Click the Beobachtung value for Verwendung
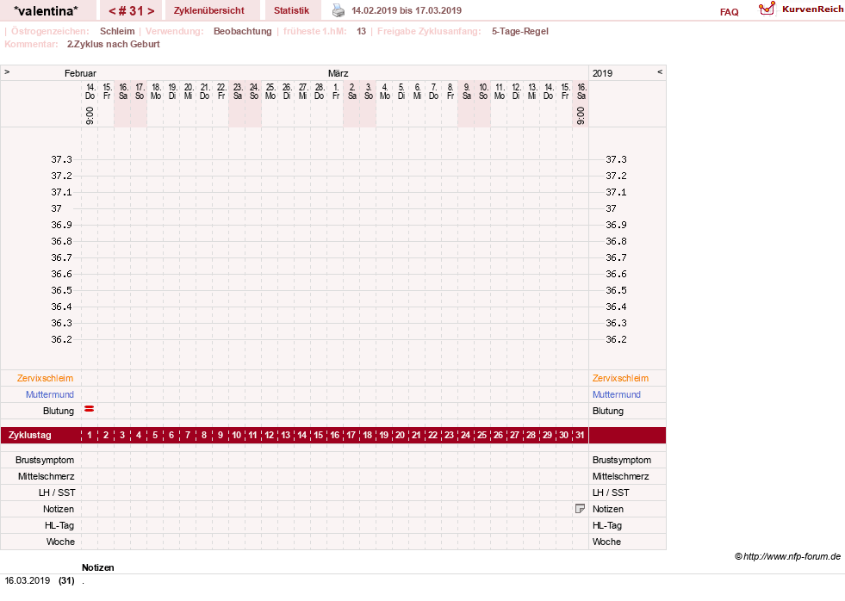Image resolution: width=845 pixels, height=601 pixels. (x=243, y=31)
